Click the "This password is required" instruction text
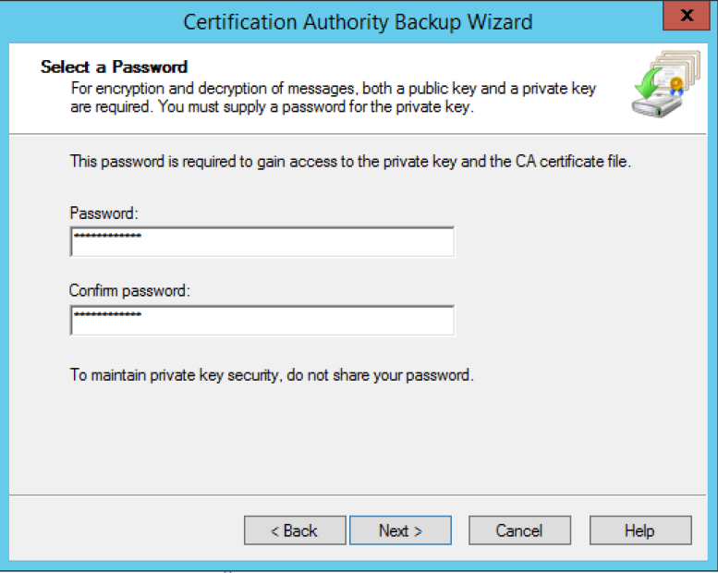This screenshot has width=718, height=573. point(350,162)
